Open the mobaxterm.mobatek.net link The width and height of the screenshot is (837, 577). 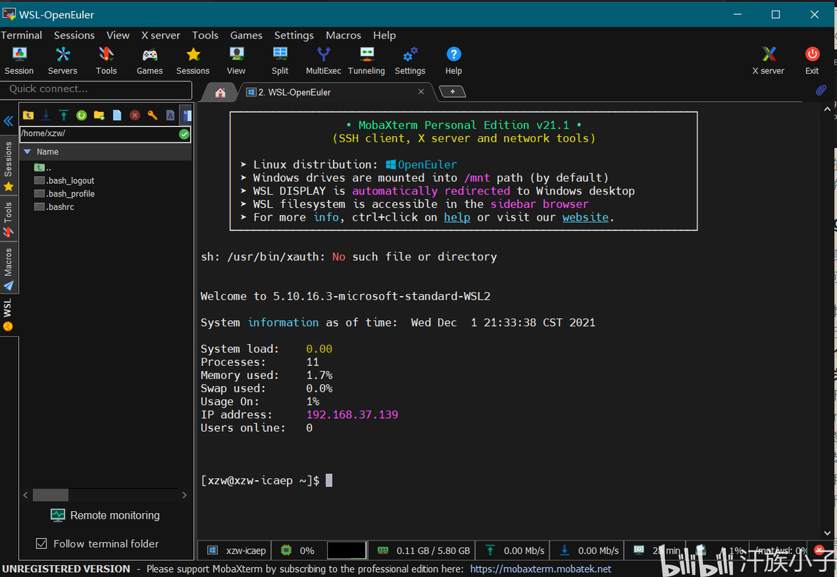(x=540, y=569)
